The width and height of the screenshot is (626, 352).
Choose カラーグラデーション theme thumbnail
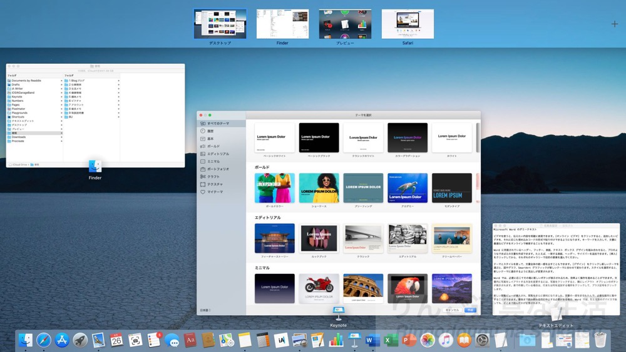coord(408,138)
